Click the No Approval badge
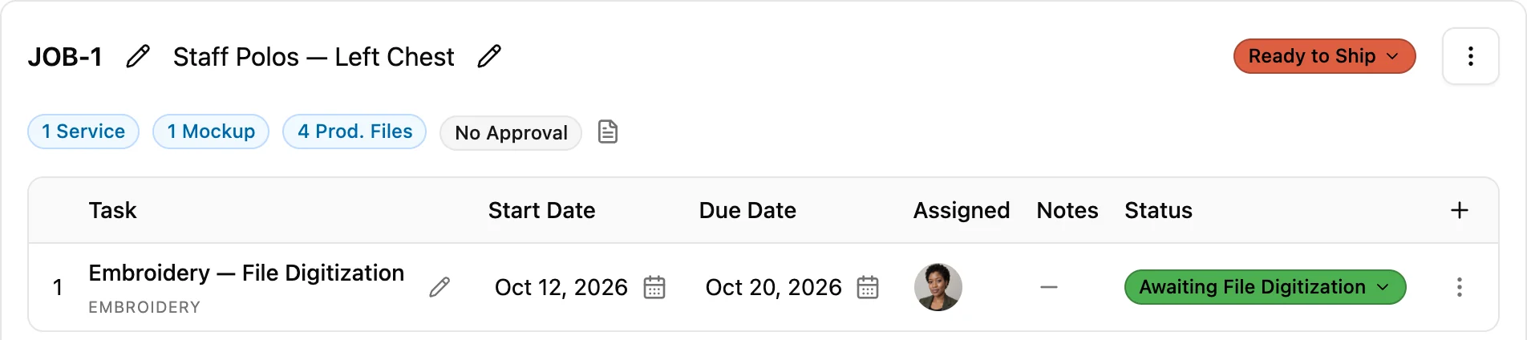This screenshot has width=1527, height=340. (x=511, y=132)
